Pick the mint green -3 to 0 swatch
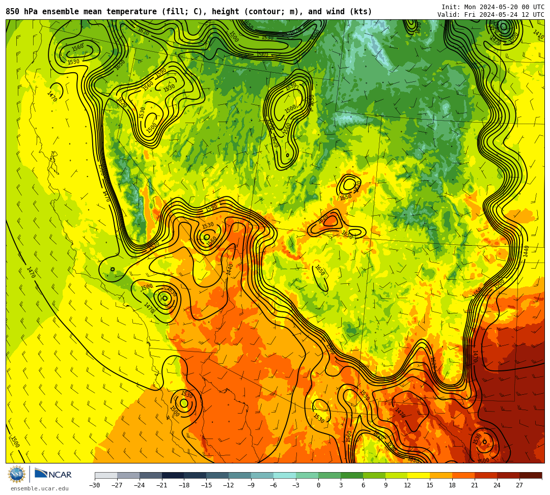Viewport: 550px width, 495px height. click(307, 475)
